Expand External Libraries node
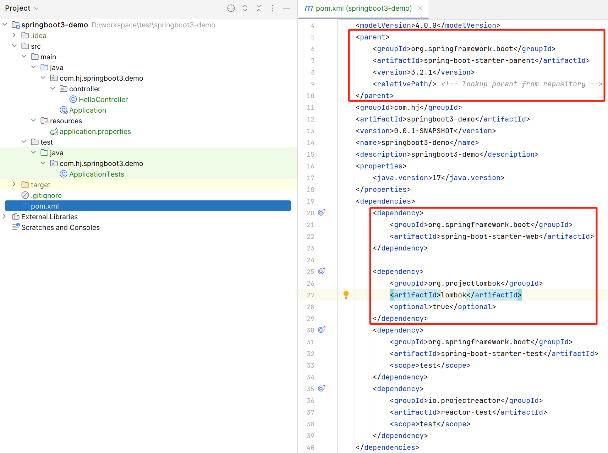 pos(5,216)
